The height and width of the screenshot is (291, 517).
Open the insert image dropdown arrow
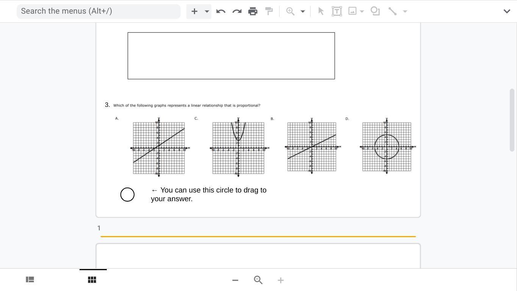(x=362, y=11)
